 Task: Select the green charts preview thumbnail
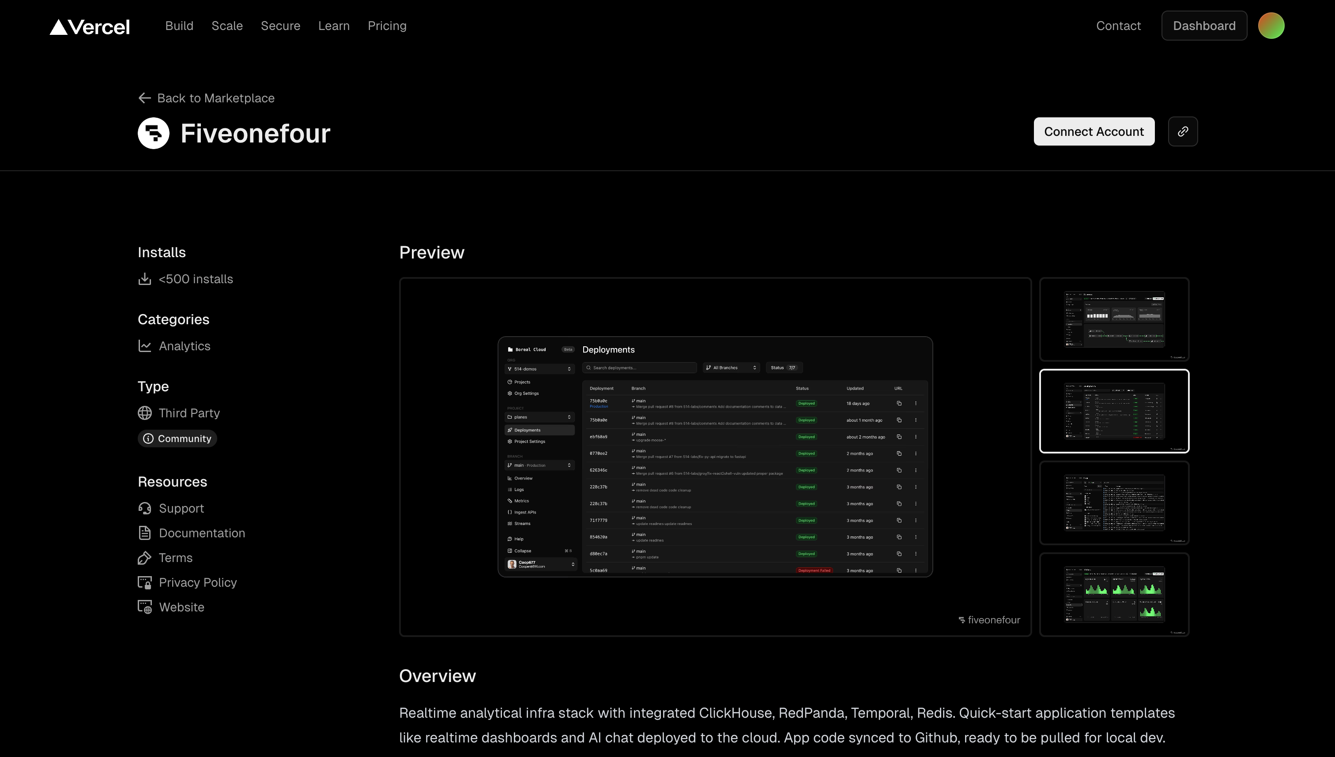[1114, 594]
